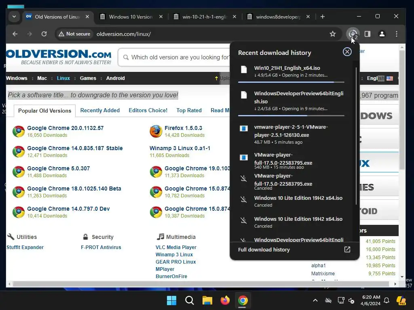Go back with the browser back arrow
Viewport: 414px width, 310px height.
point(15,34)
